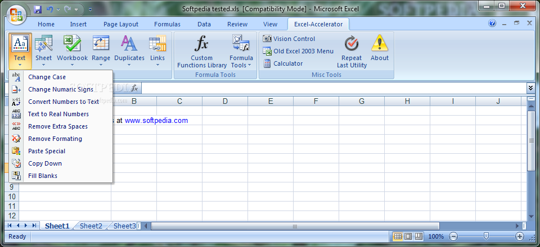This screenshot has width=540, height=247.
Task: Go to previous sheet navigation arrow
Action: 17,225
